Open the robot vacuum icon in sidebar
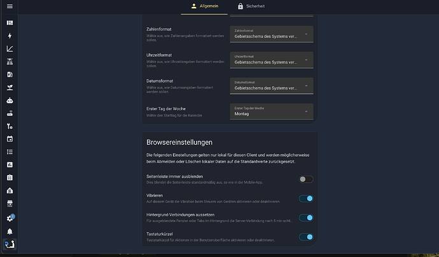 click(10, 100)
